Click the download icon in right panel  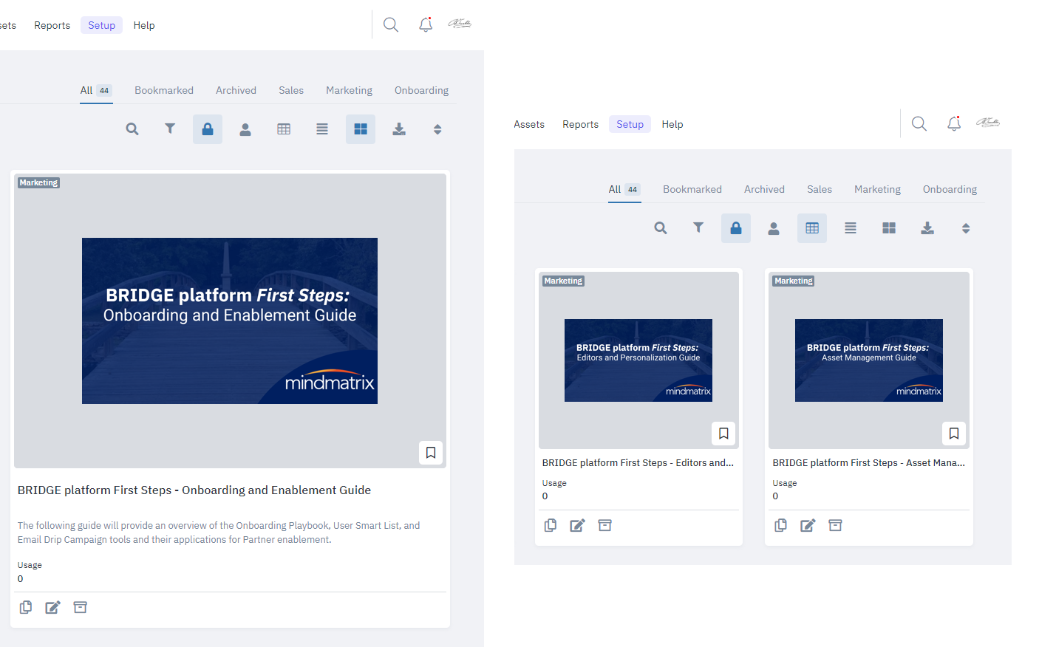pos(927,228)
